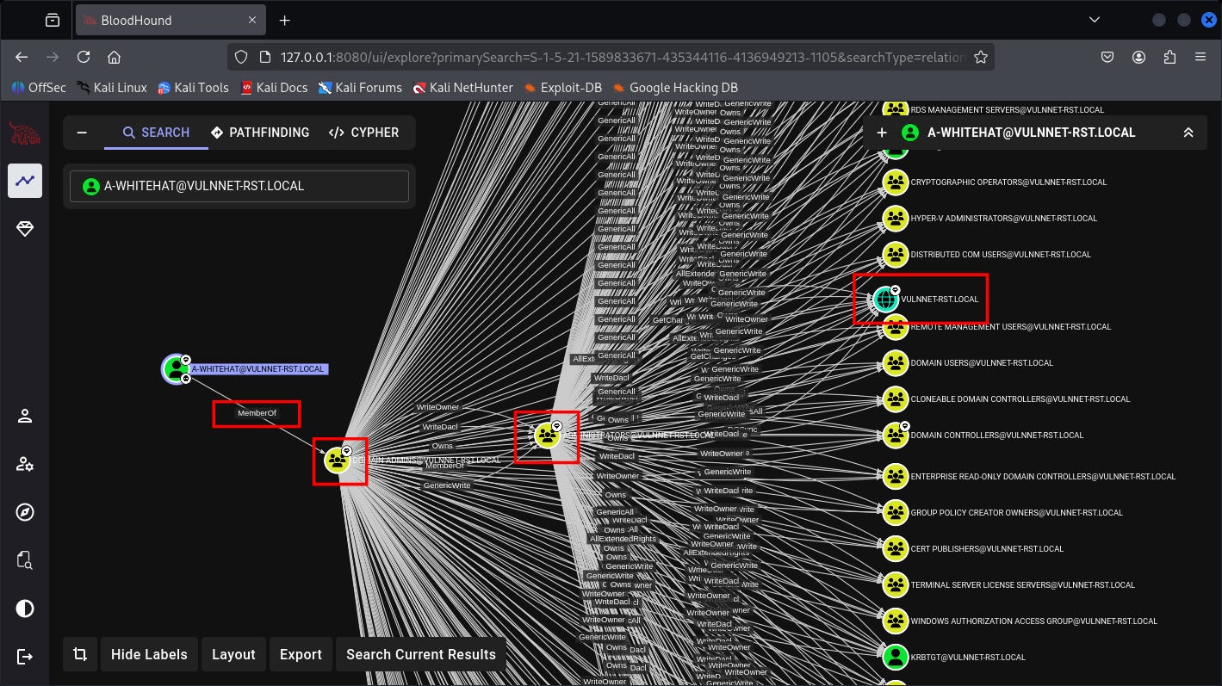Switch to the Cypher tab

(x=363, y=133)
